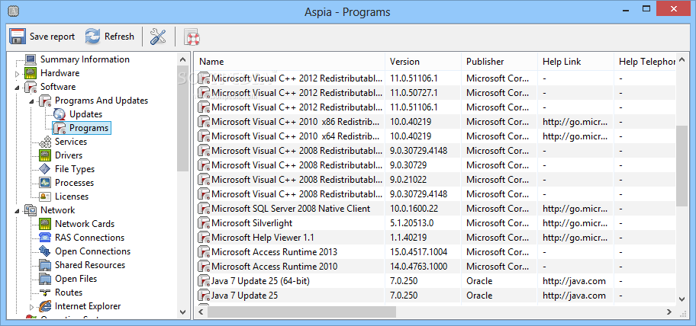696x326 pixels.
Task: Click the Save report button label
Action: point(53,37)
